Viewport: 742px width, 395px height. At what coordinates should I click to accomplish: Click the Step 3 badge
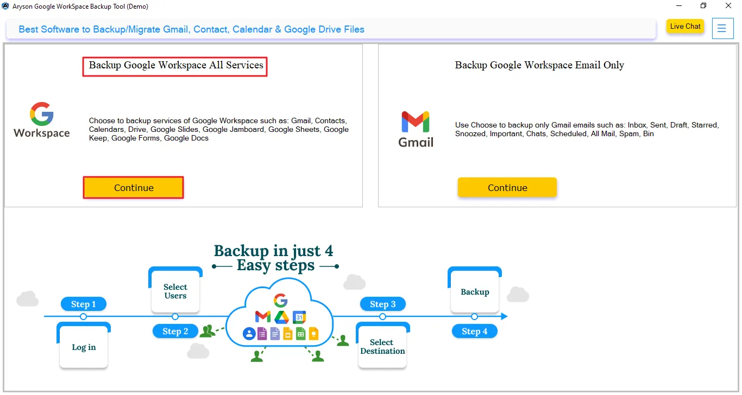click(x=382, y=304)
